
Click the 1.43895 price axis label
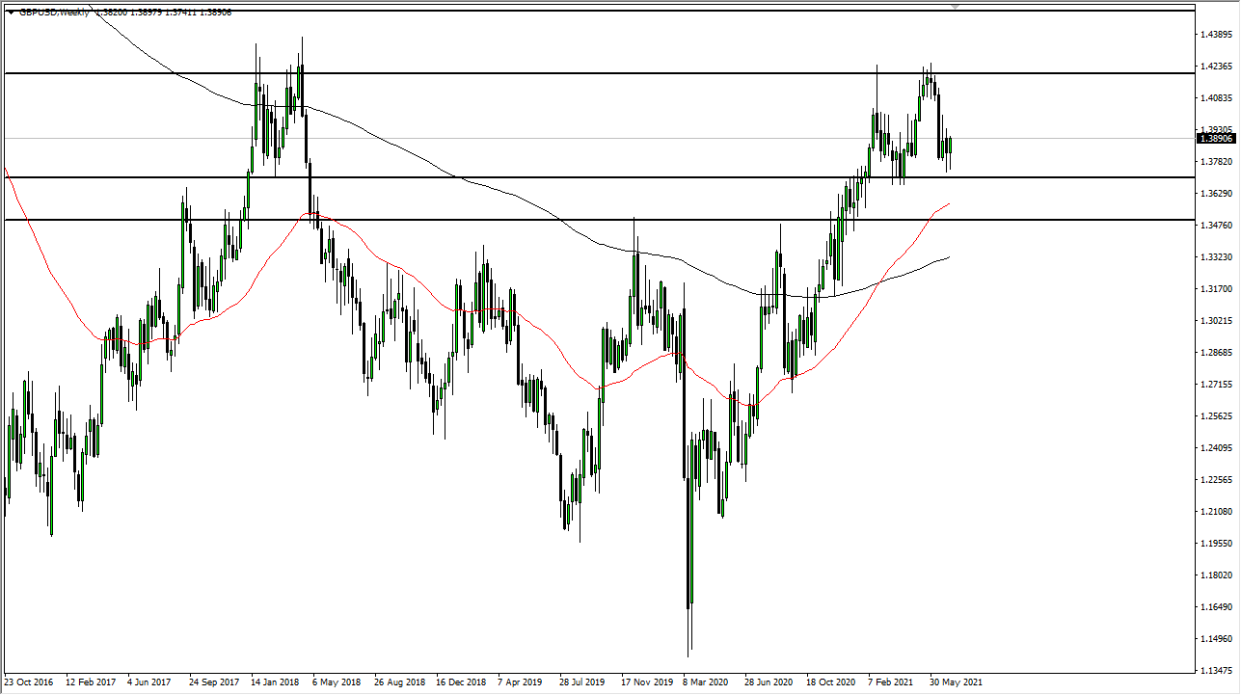point(1216,33)
